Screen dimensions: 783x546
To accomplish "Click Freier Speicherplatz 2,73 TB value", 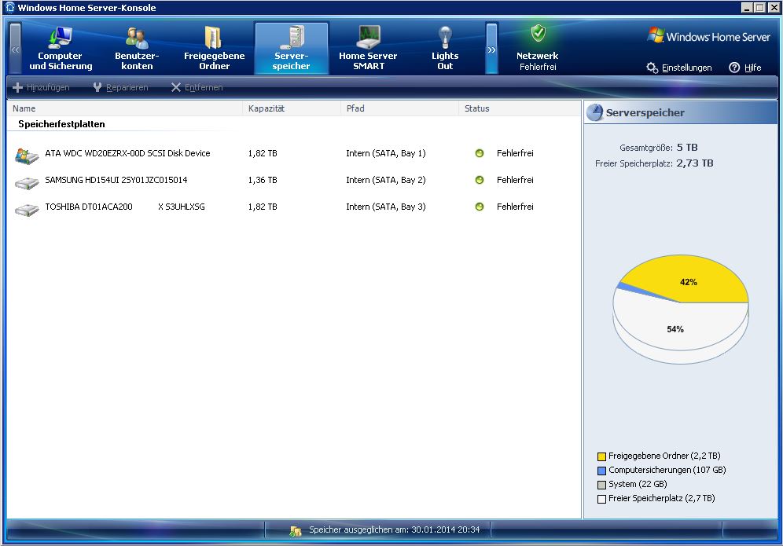I will click(695, 163).
